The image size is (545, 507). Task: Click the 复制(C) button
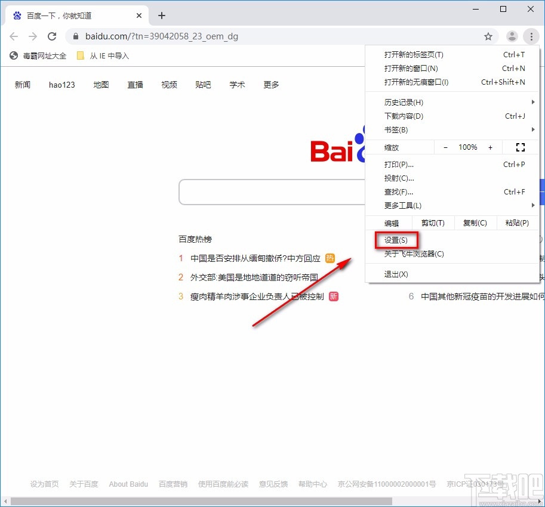pos(475,223)
